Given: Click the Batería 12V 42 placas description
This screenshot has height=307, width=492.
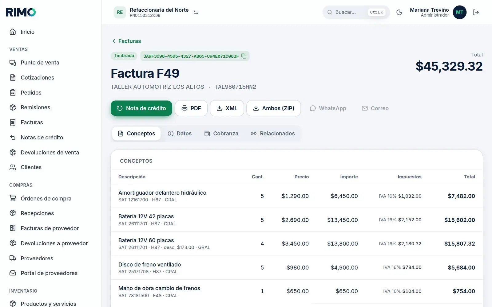Looking at the screenshot, I should (x=146, y=216).
